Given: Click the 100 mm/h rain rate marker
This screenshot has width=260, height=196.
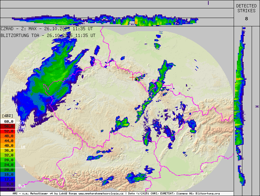Looking at the screenshot, I should click(x=22, y=128).
